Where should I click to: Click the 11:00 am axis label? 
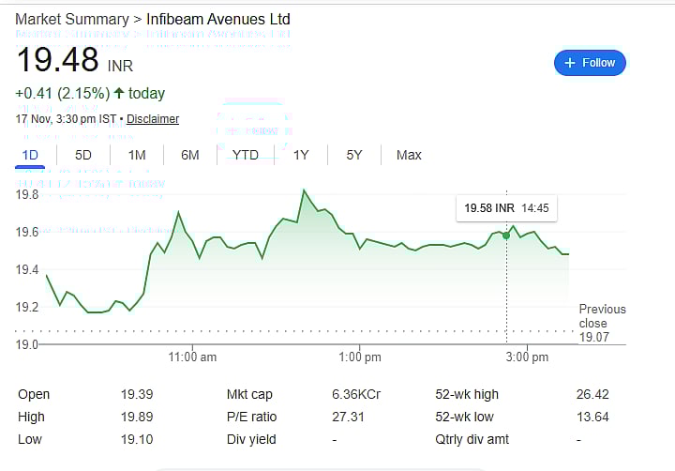[192, 357]
